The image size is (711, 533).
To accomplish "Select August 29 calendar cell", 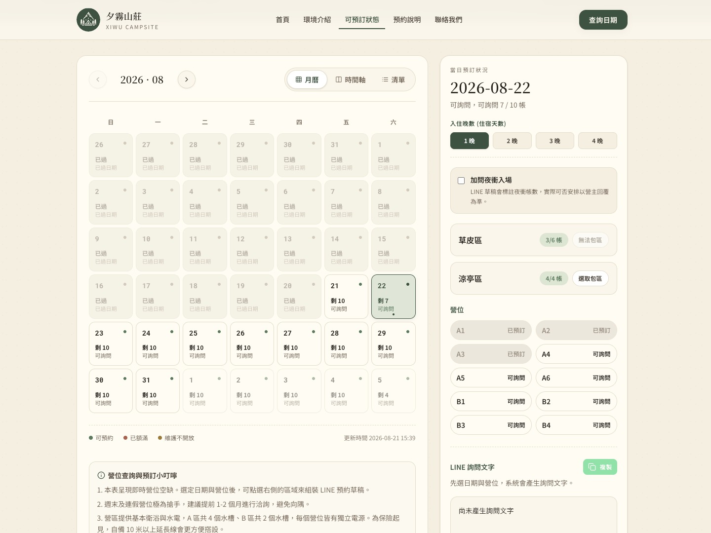I will [x=394, y=343].
